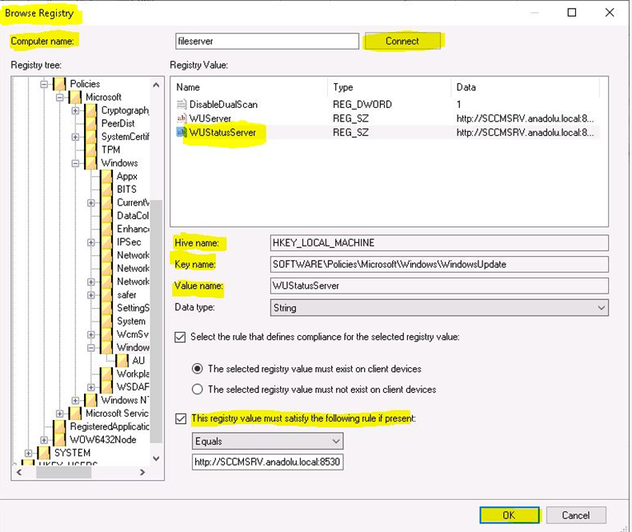Toggle 'This registry value must satisfy' checkbox
The height and width of the screenshot is (532, 632).
[x=181, y=418]
